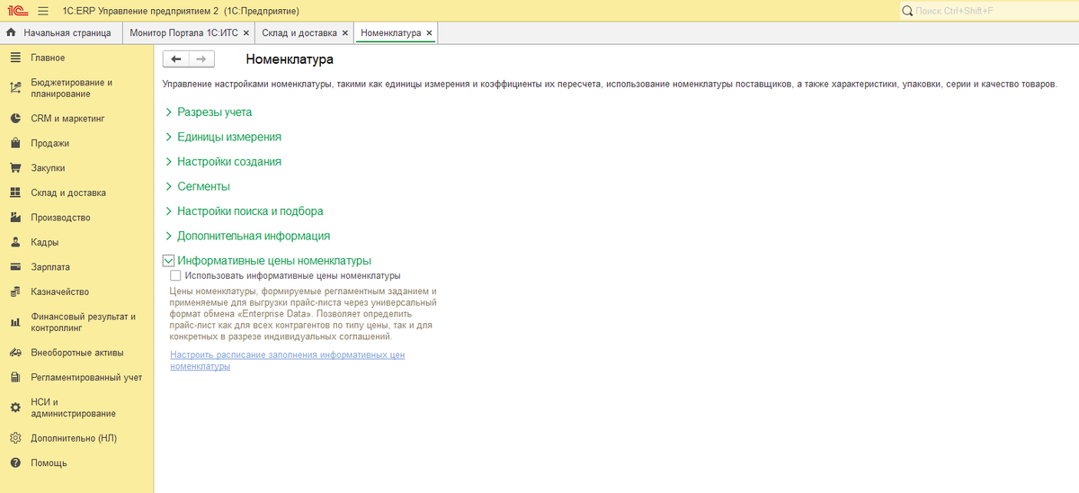Click the Склад и доставка warehouse icon
This screenshot has height=493, width=1079.
coord(14,193)
